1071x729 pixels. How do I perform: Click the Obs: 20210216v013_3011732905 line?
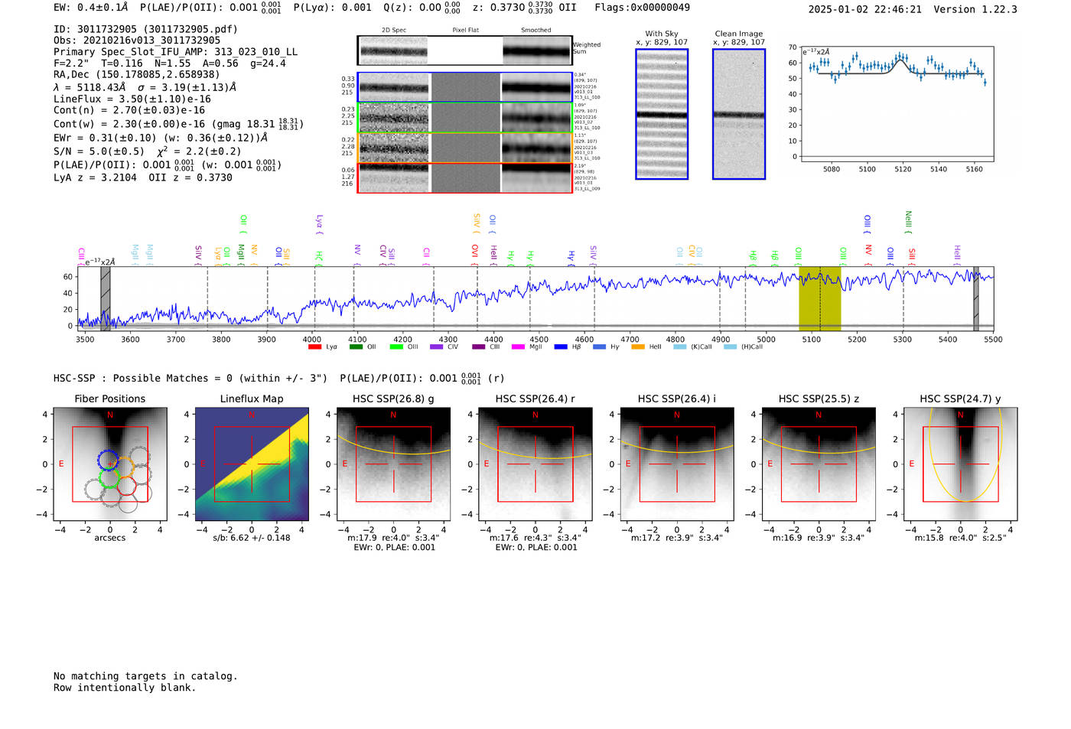137,41
